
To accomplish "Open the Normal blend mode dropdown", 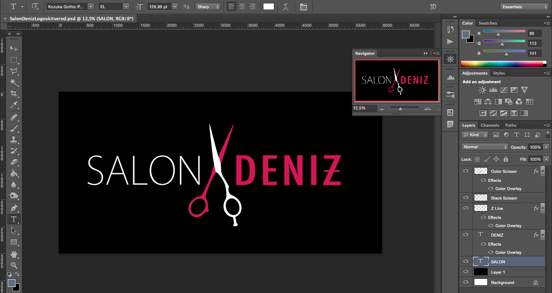I will (485, 147).
